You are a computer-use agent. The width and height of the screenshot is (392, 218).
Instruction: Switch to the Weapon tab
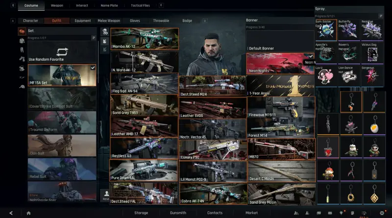57,5
